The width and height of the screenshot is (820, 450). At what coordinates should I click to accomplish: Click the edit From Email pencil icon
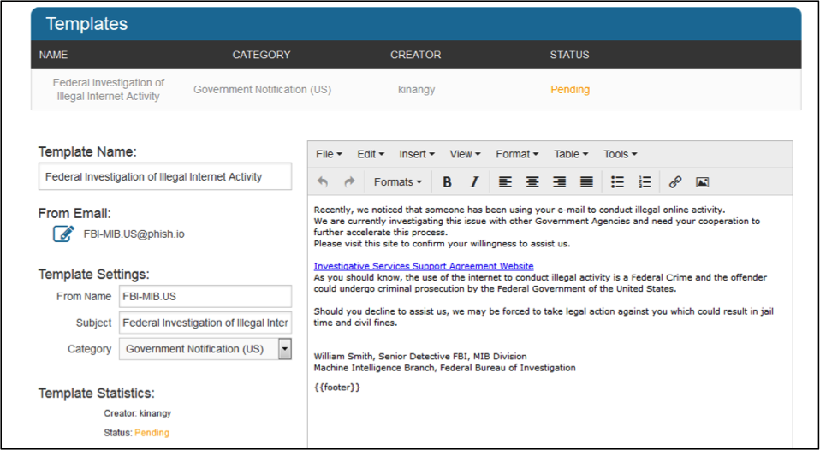click(64, 234)
